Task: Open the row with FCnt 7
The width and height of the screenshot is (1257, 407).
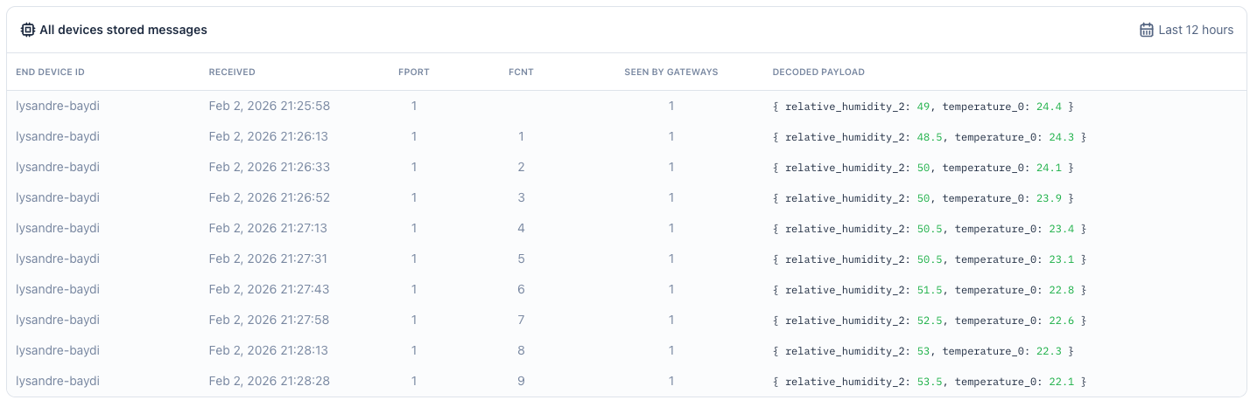Action: point(627,320)
